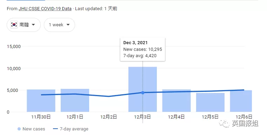
Task: Click the 7-day average legend label
Action: (74, 129)
